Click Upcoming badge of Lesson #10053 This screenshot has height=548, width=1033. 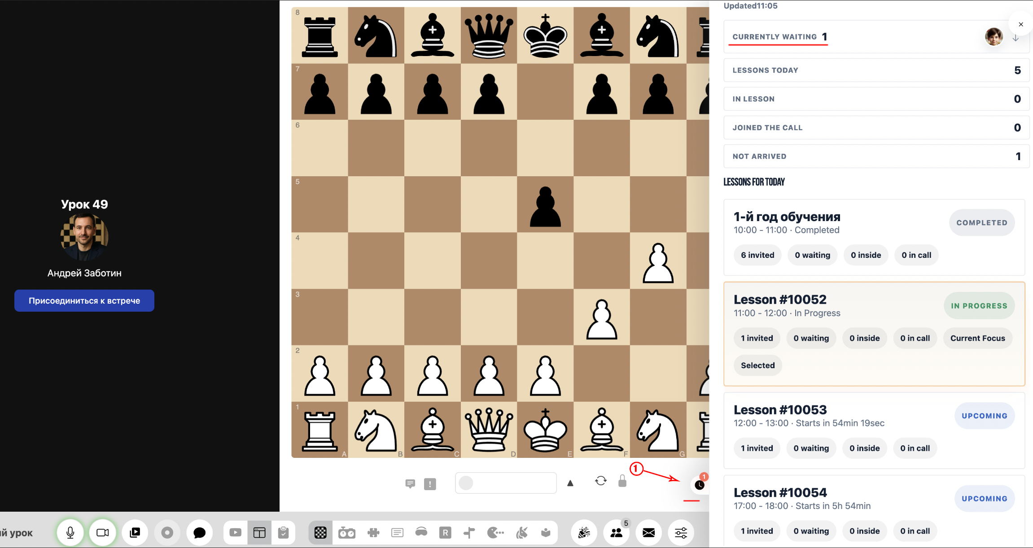coord(985,416)
